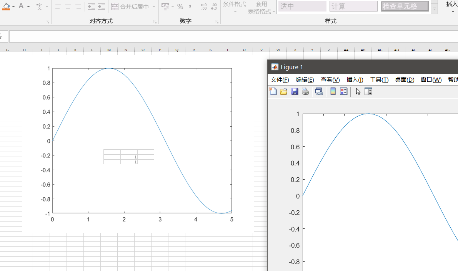This screenshot has height=271, width=458.
Task: Toggle merge and center for selected cells
Action: (131, 6)
